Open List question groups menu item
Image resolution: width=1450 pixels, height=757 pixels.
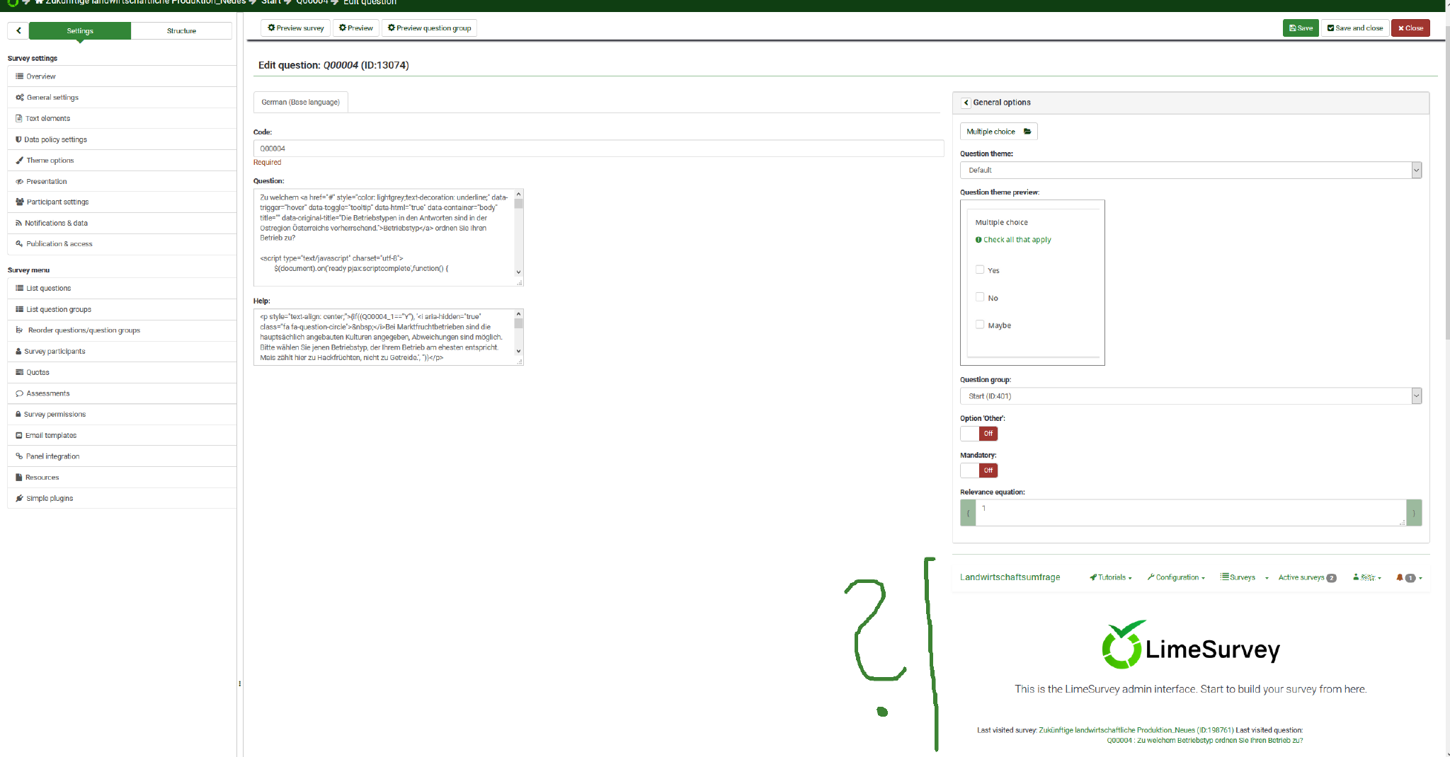[59, 309]
